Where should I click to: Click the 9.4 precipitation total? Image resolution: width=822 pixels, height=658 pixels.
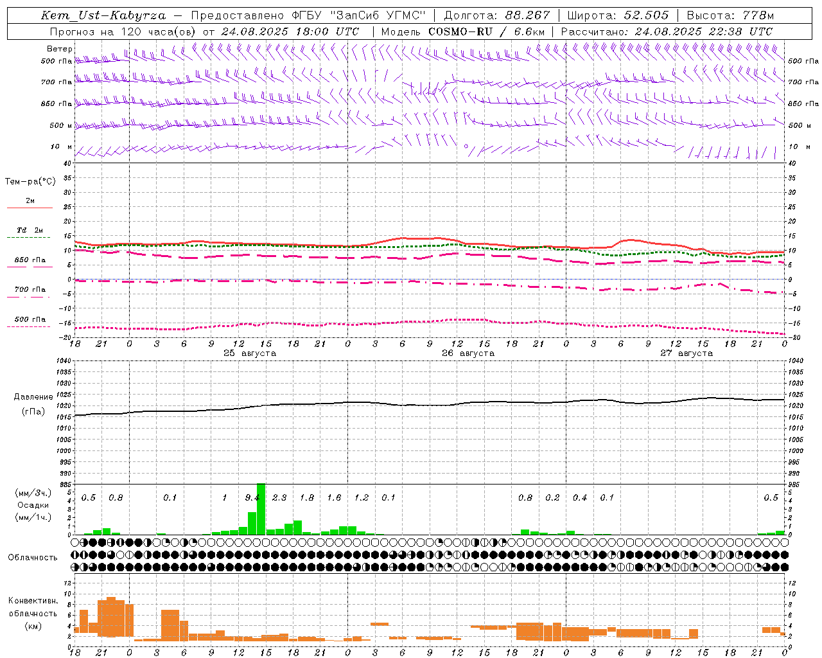point(252,497)
